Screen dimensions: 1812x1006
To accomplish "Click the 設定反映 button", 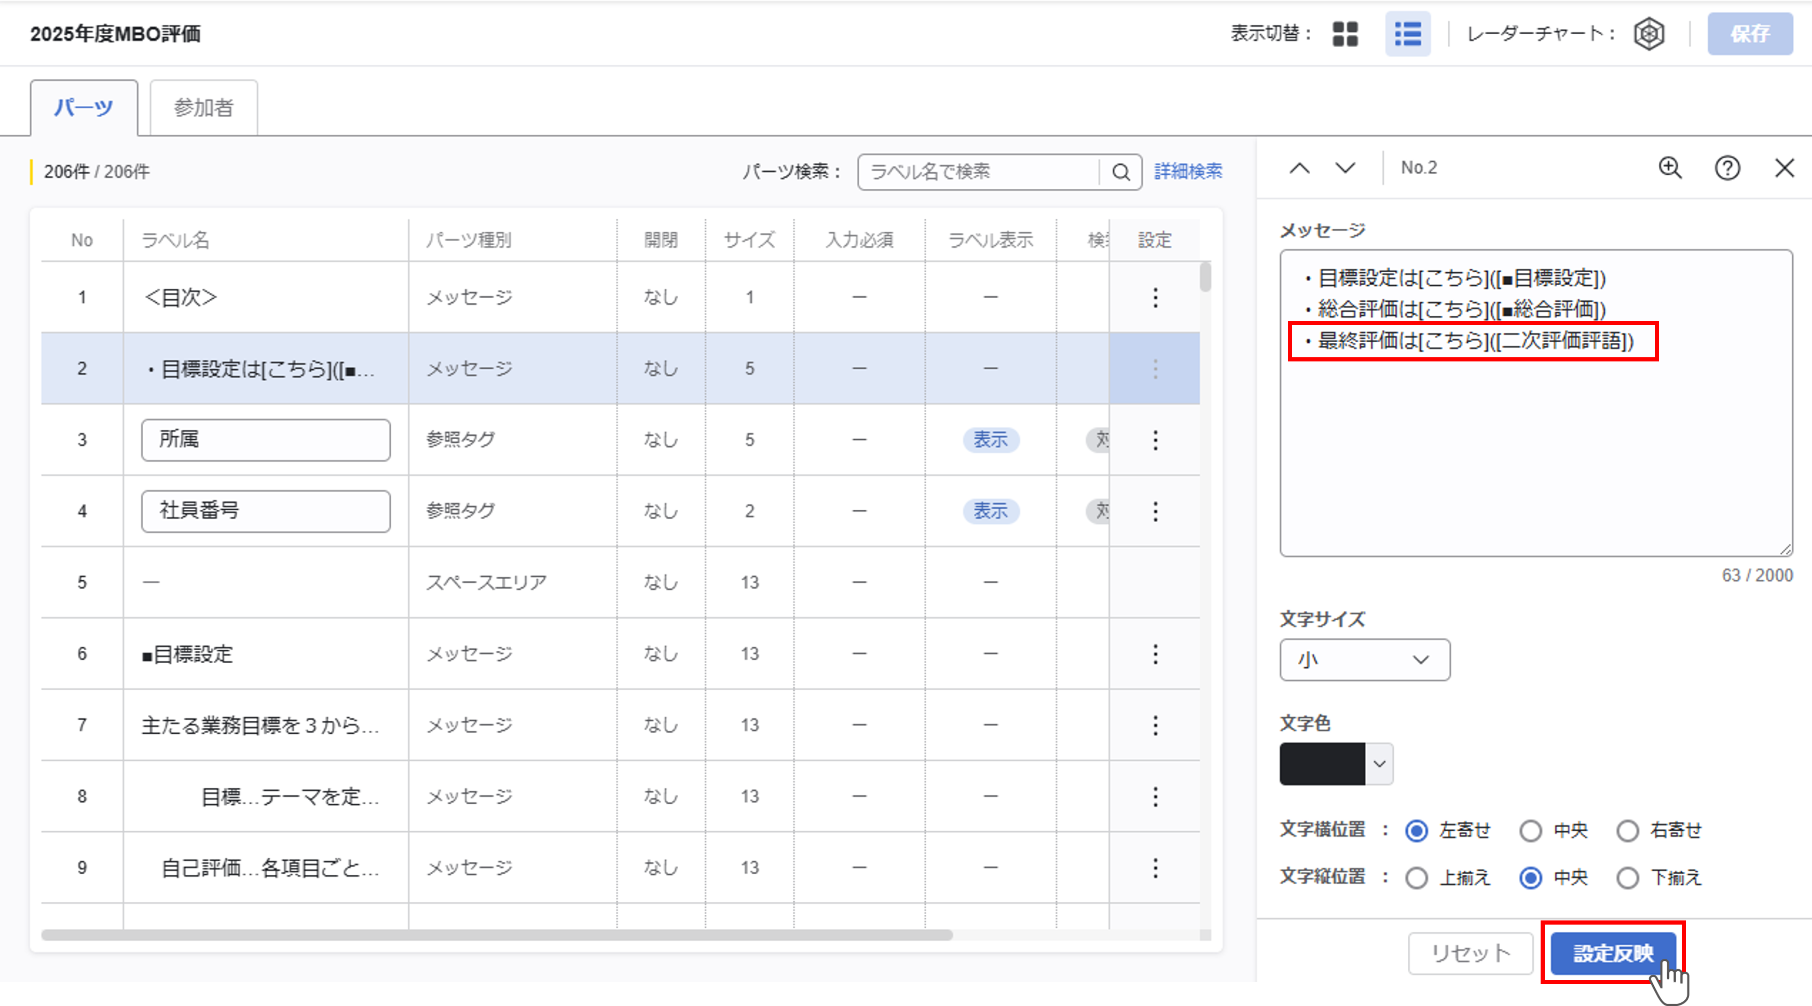I will click(x=1612, y=953).
